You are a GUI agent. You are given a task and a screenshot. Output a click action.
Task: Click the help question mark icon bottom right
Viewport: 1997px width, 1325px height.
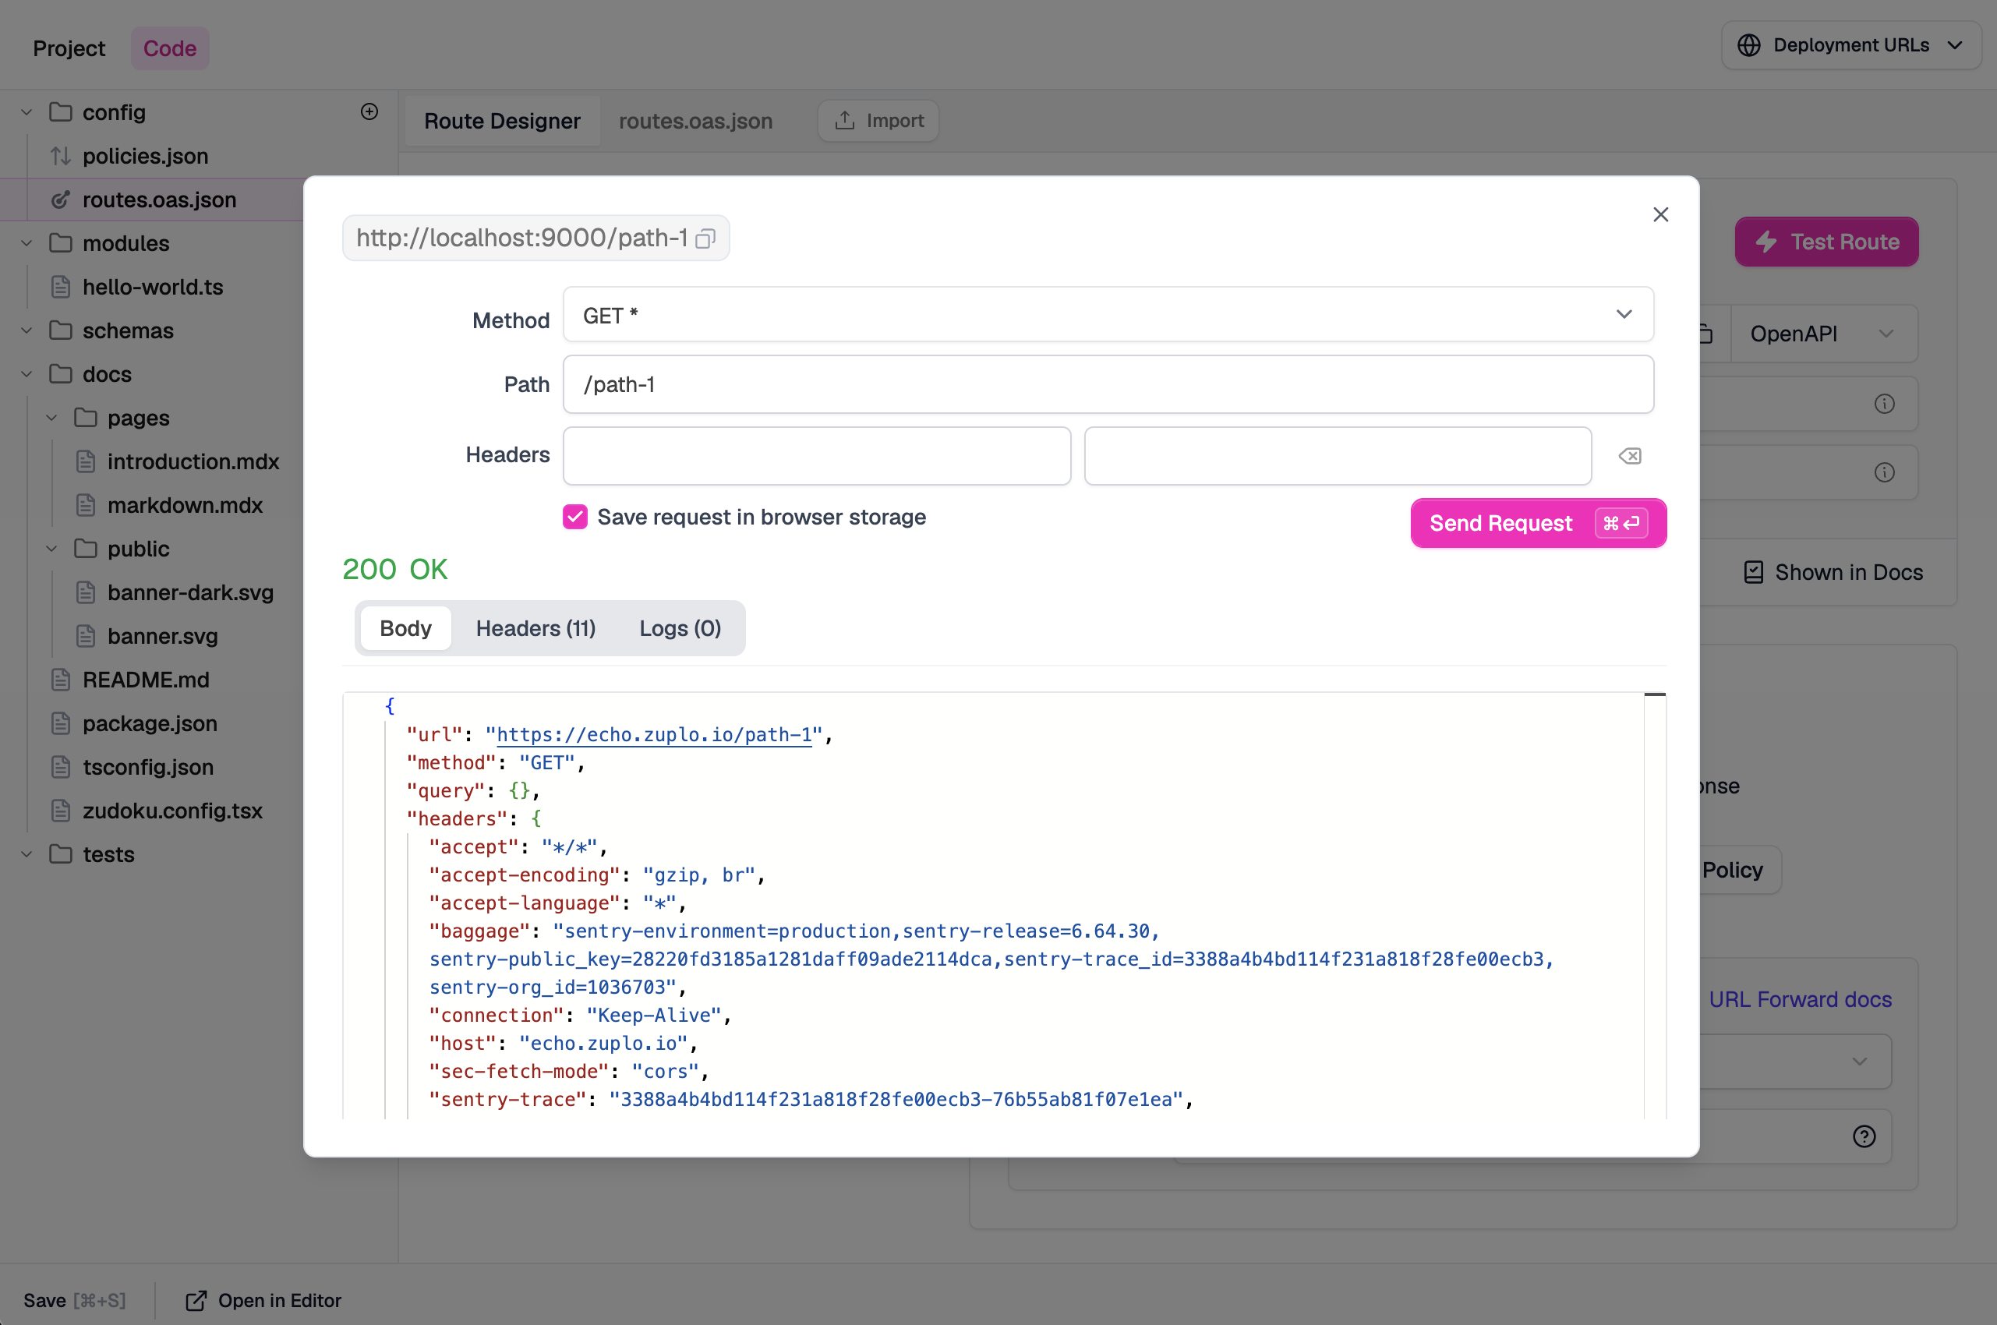point(1864,1136)
